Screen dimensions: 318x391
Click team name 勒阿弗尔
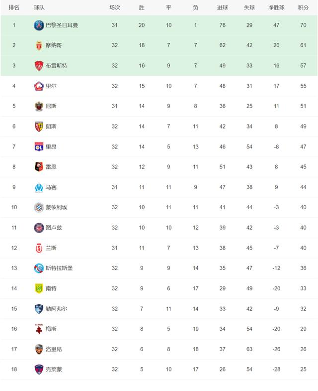56,309
